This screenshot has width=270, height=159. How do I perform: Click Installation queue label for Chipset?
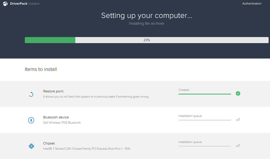click(190, 142)
